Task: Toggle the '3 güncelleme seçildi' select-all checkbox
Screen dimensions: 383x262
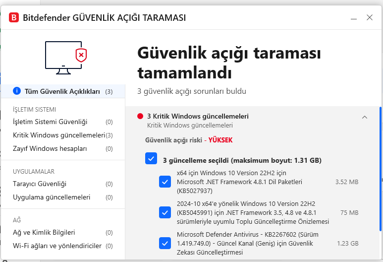Action: click(x=151, y=158)
